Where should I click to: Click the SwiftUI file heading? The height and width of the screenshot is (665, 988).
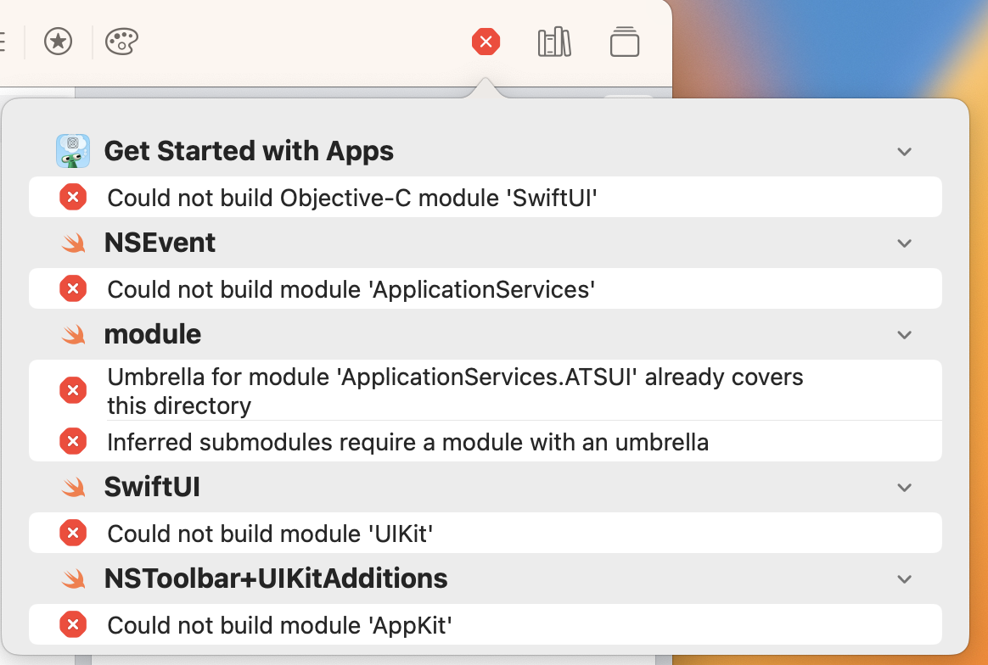[x=152, y=487]
